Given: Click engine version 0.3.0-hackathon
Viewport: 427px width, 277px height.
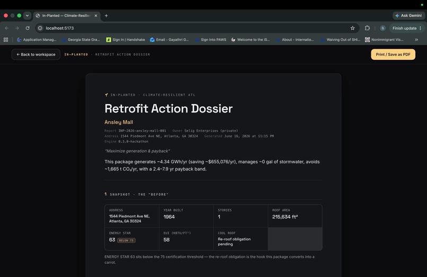Looking at the screenshot, I should 133,142.
